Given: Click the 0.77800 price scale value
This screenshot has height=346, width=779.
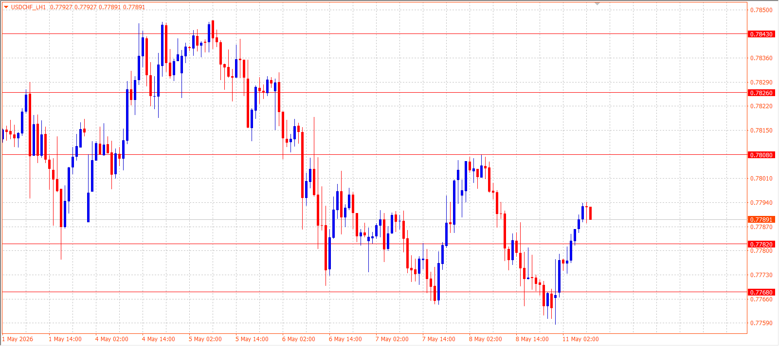Looking at the screenshot, I should (761, 251).
